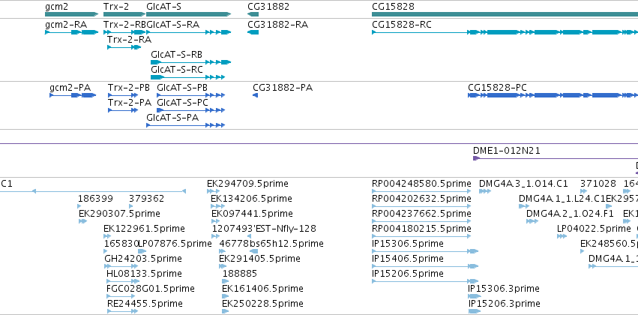Click the DMG4A.3_1.O14.C1 EST glyph
This screenshot has width=638, height=315.
pos(485,190)
